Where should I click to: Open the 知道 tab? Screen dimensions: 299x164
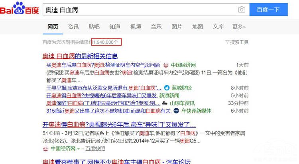[x=115, y=27]
